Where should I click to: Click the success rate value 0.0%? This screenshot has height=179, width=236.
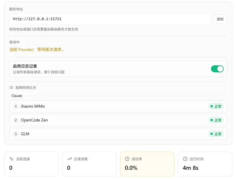pyautogui.click(x=131, y=168)
